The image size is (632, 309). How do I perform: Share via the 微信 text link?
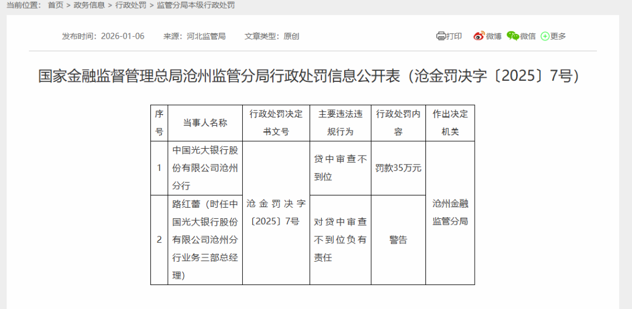[x=528, y=36]
